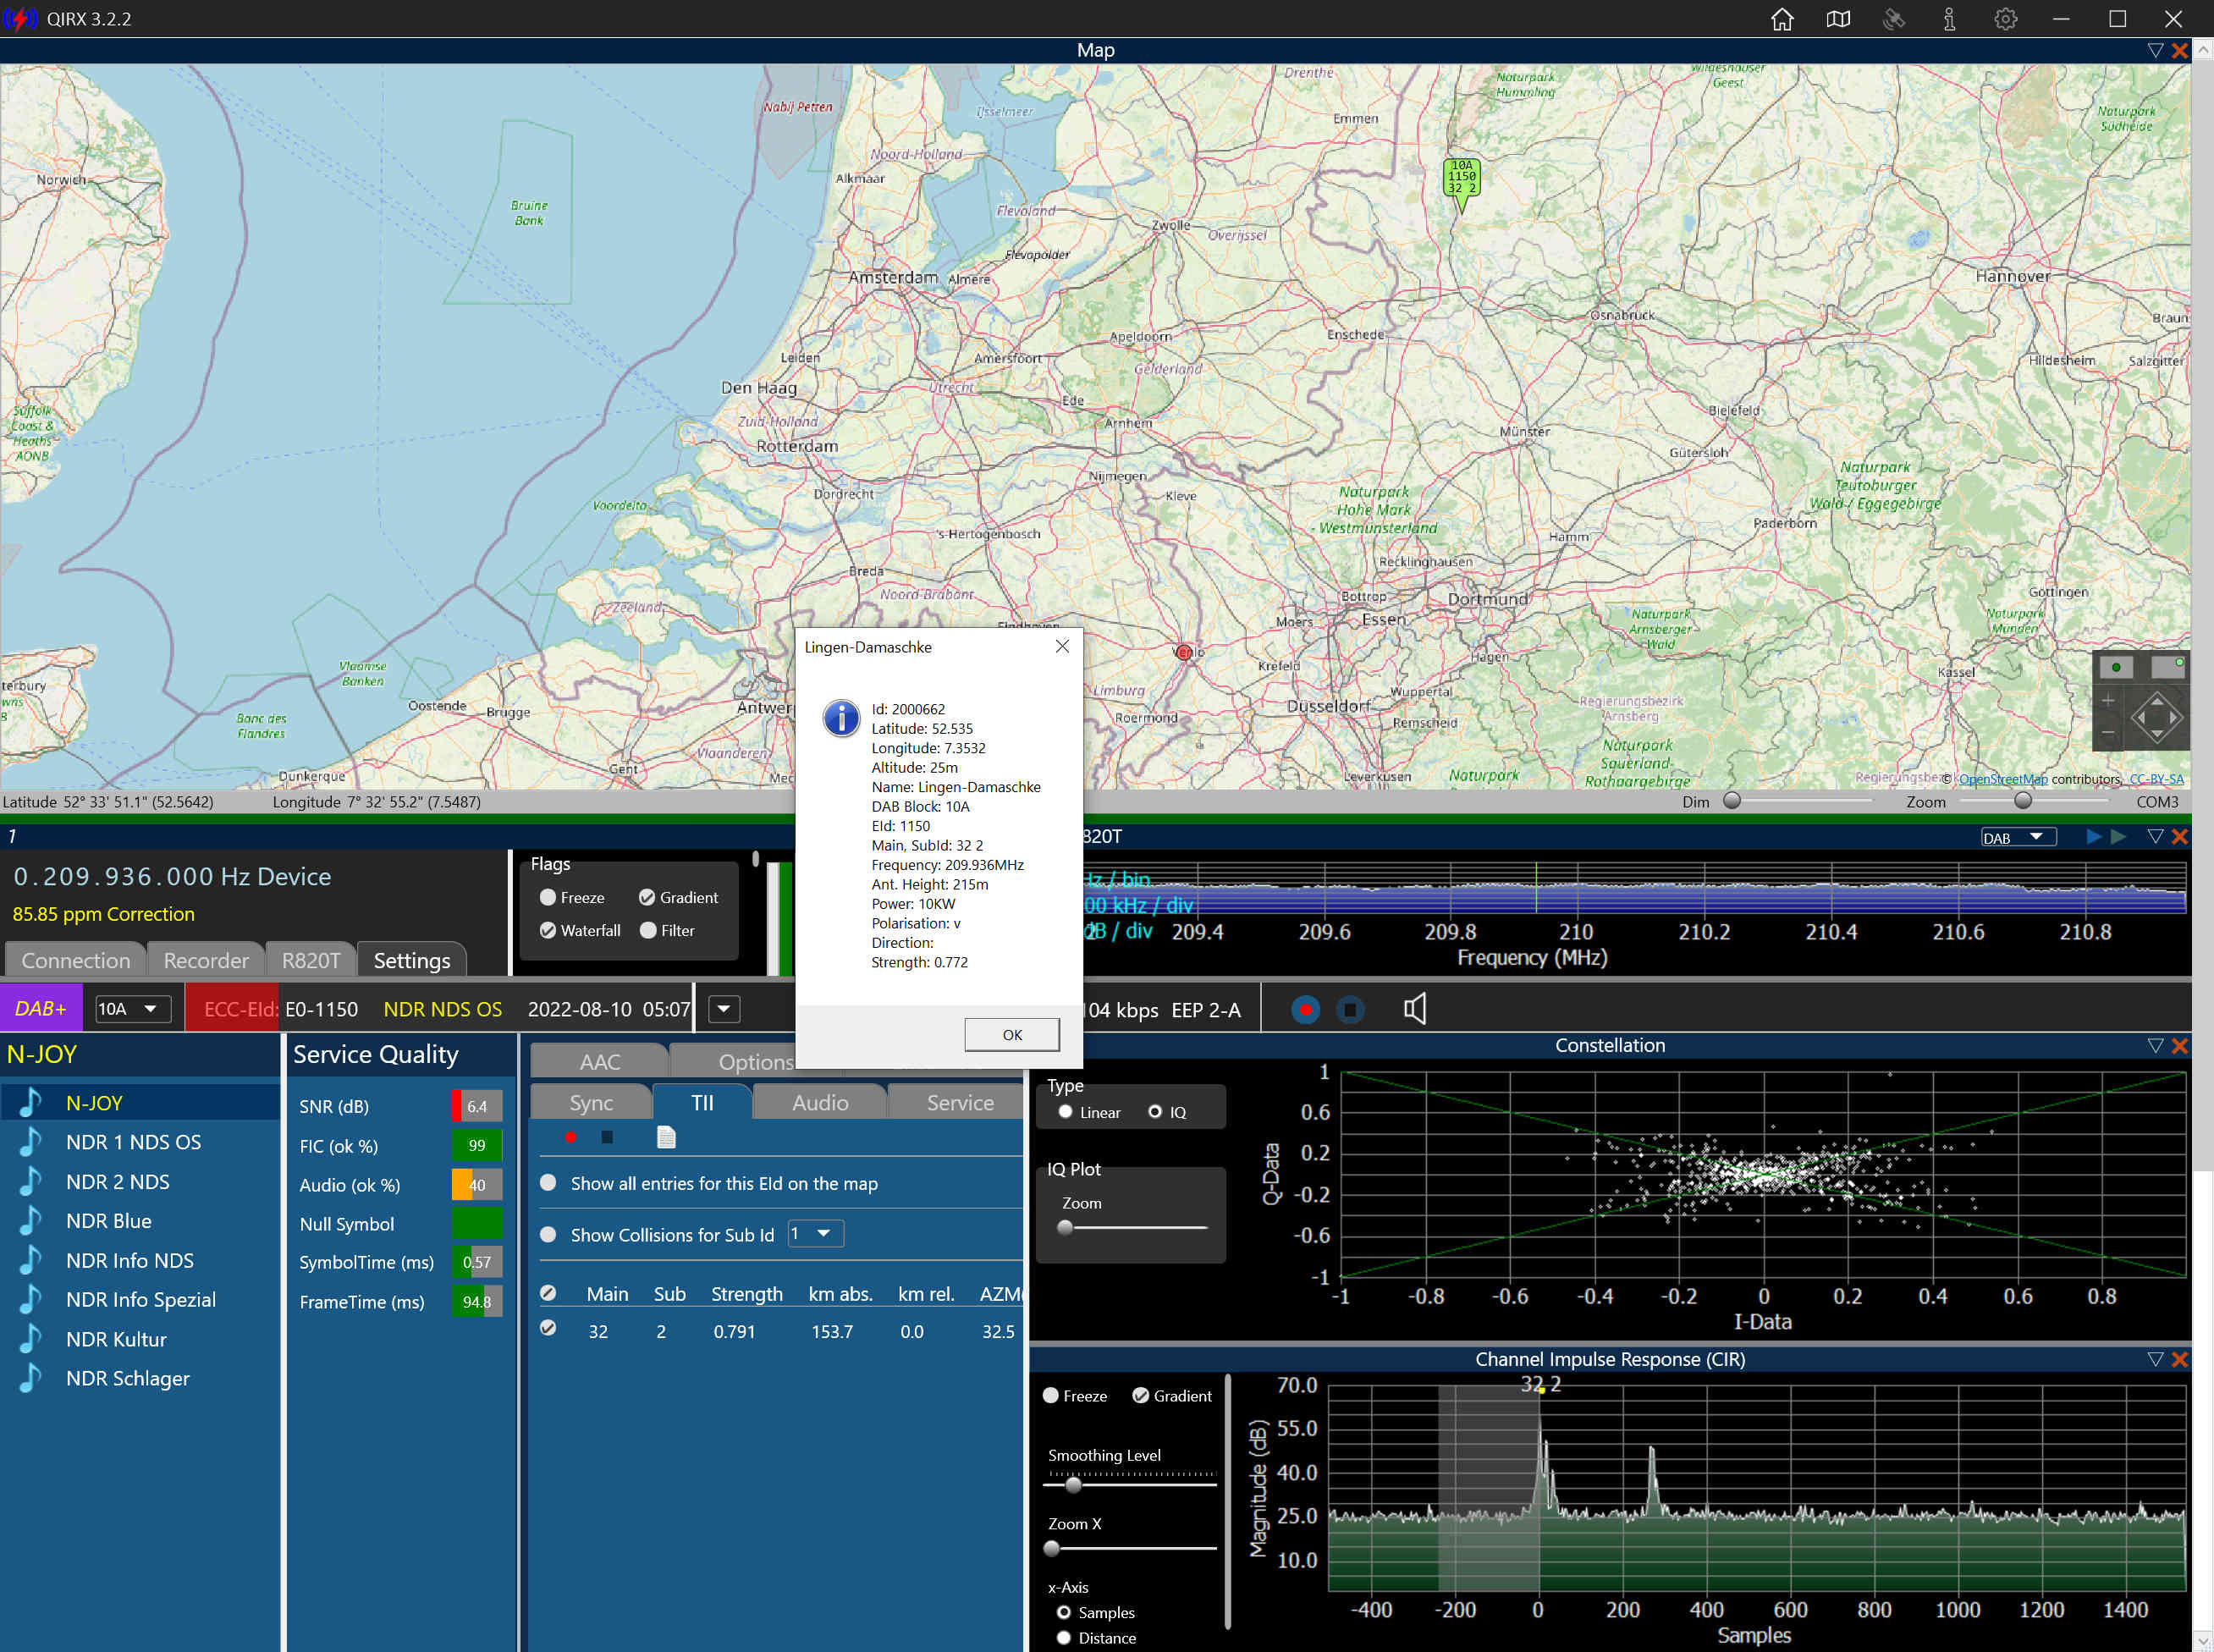
Task: Select Linear constellation type
Action: coord(1066,1112)
